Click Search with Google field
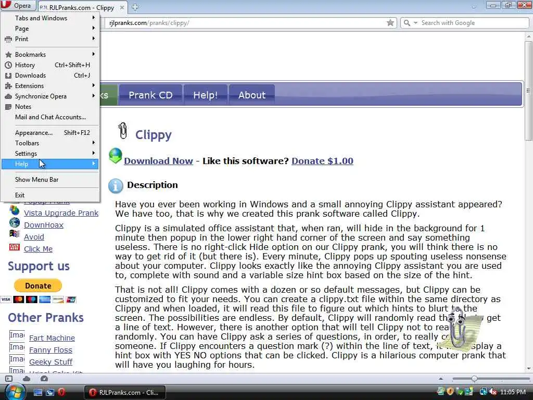533x400 pixels. 474,23
